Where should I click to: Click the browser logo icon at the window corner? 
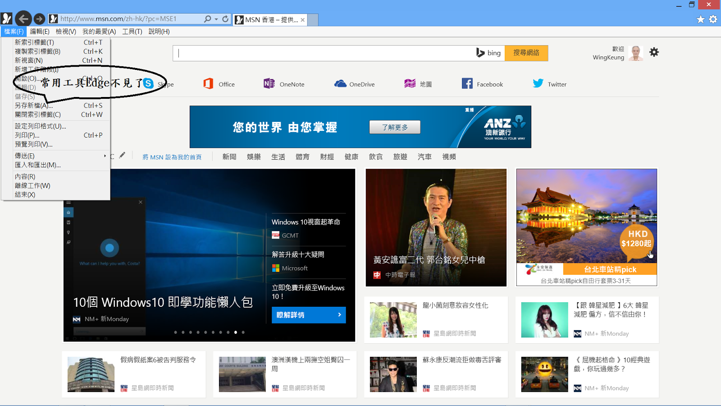(x=6, y=18)
